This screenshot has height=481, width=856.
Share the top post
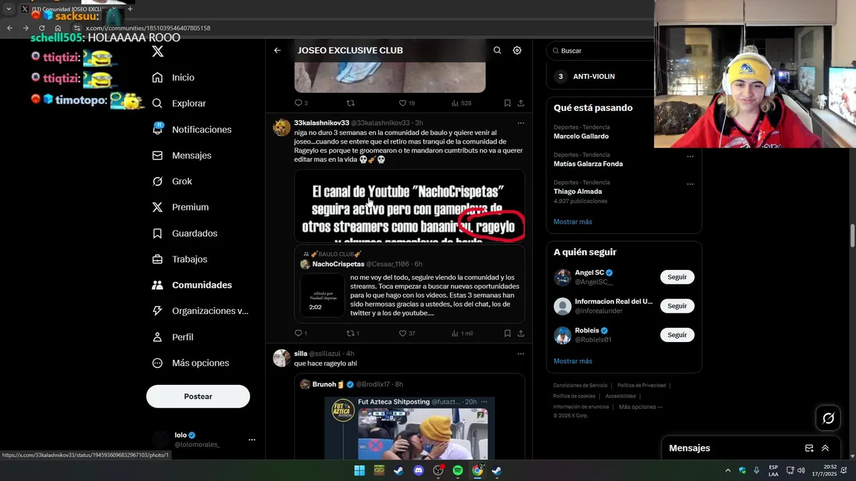[x=520, y=103]
